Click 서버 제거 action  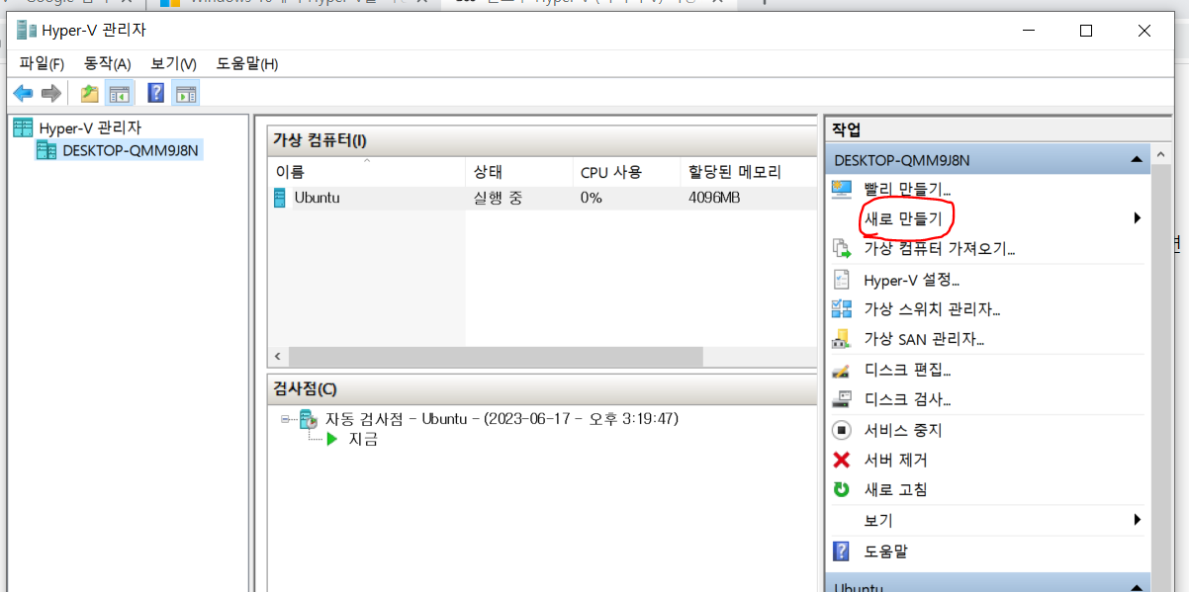point(895,460)
